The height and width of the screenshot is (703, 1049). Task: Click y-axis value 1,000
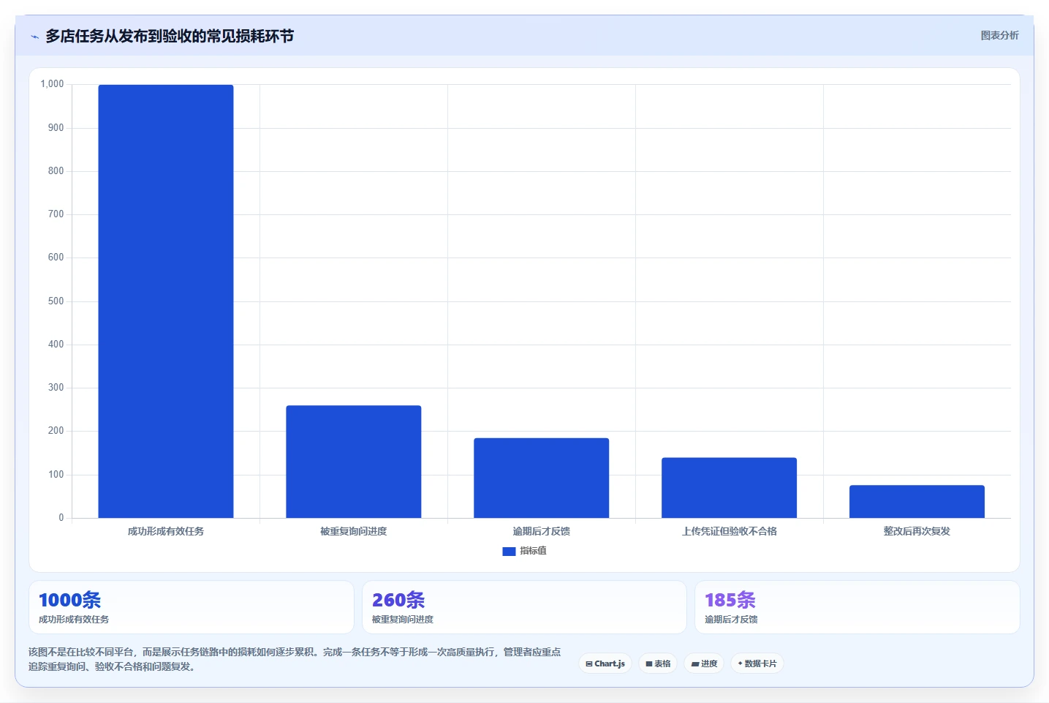[52, 84]
